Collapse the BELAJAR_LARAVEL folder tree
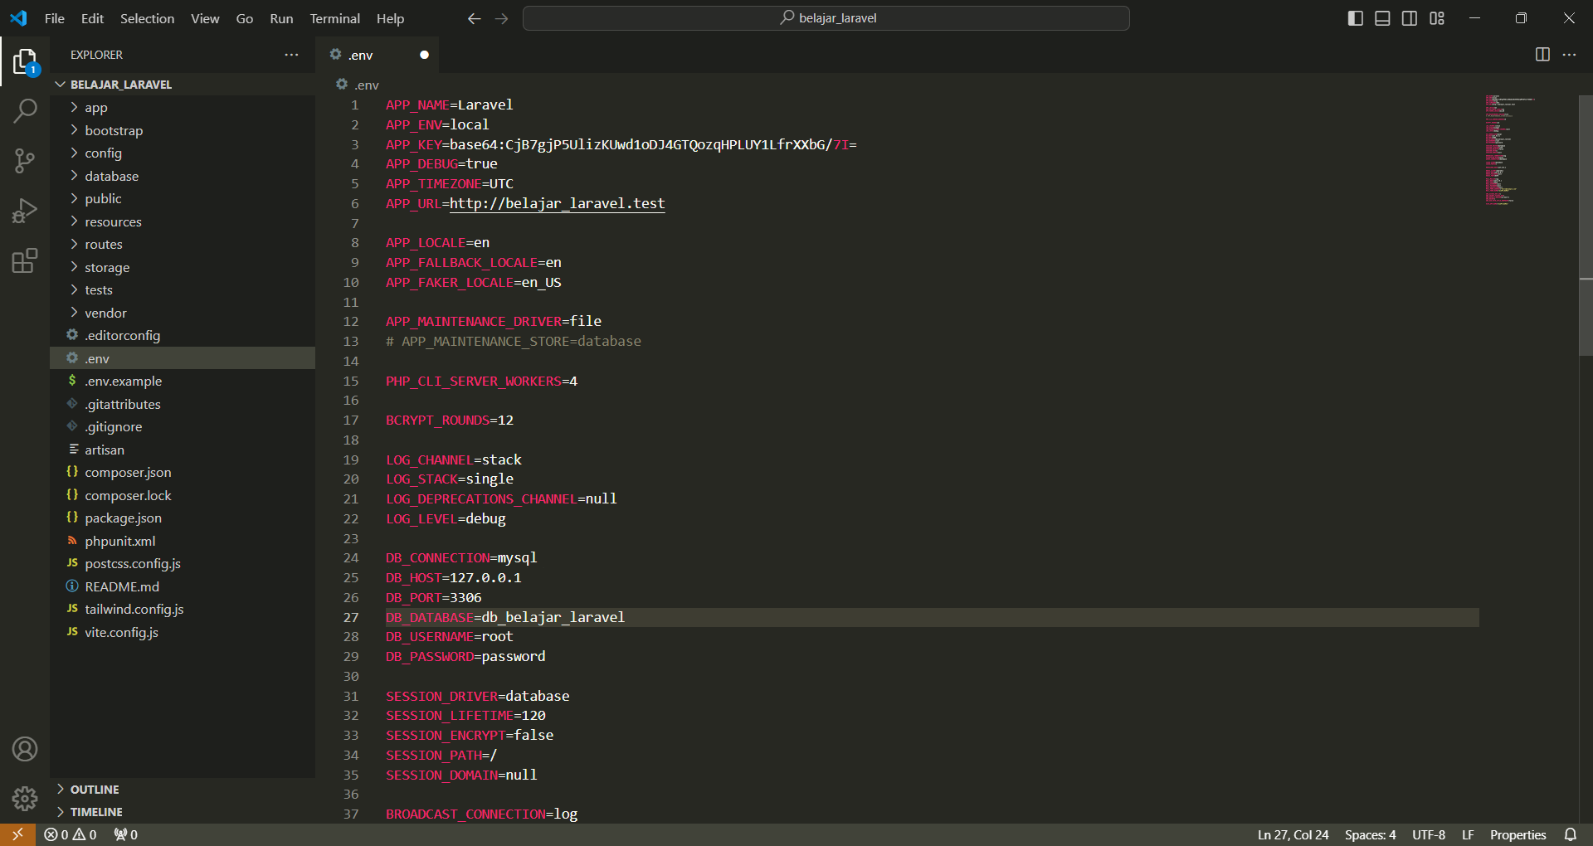Viewport: 1593px width, 846px height. [x=59, y=84]
